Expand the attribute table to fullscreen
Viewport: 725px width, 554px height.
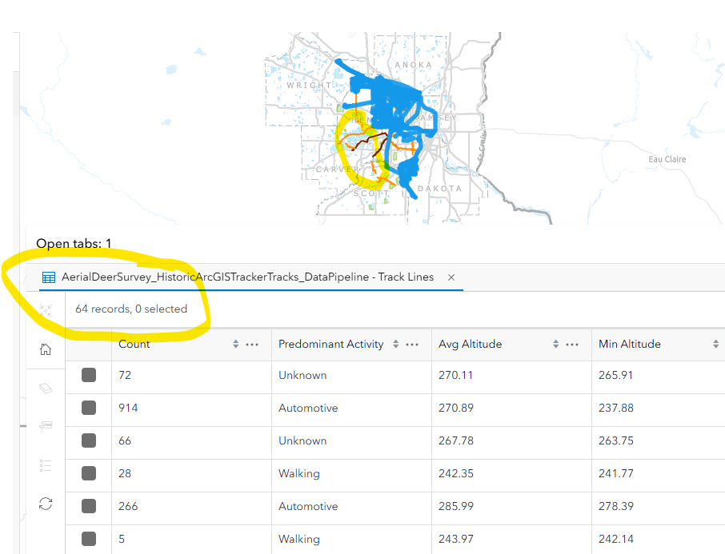pos(46,310)
